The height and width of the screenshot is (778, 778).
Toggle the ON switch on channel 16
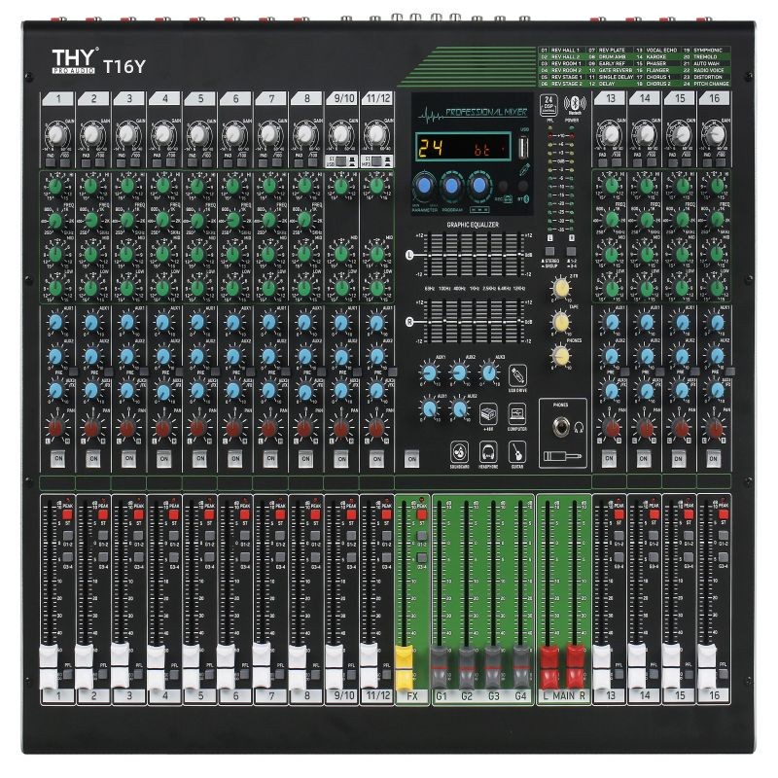716,457
